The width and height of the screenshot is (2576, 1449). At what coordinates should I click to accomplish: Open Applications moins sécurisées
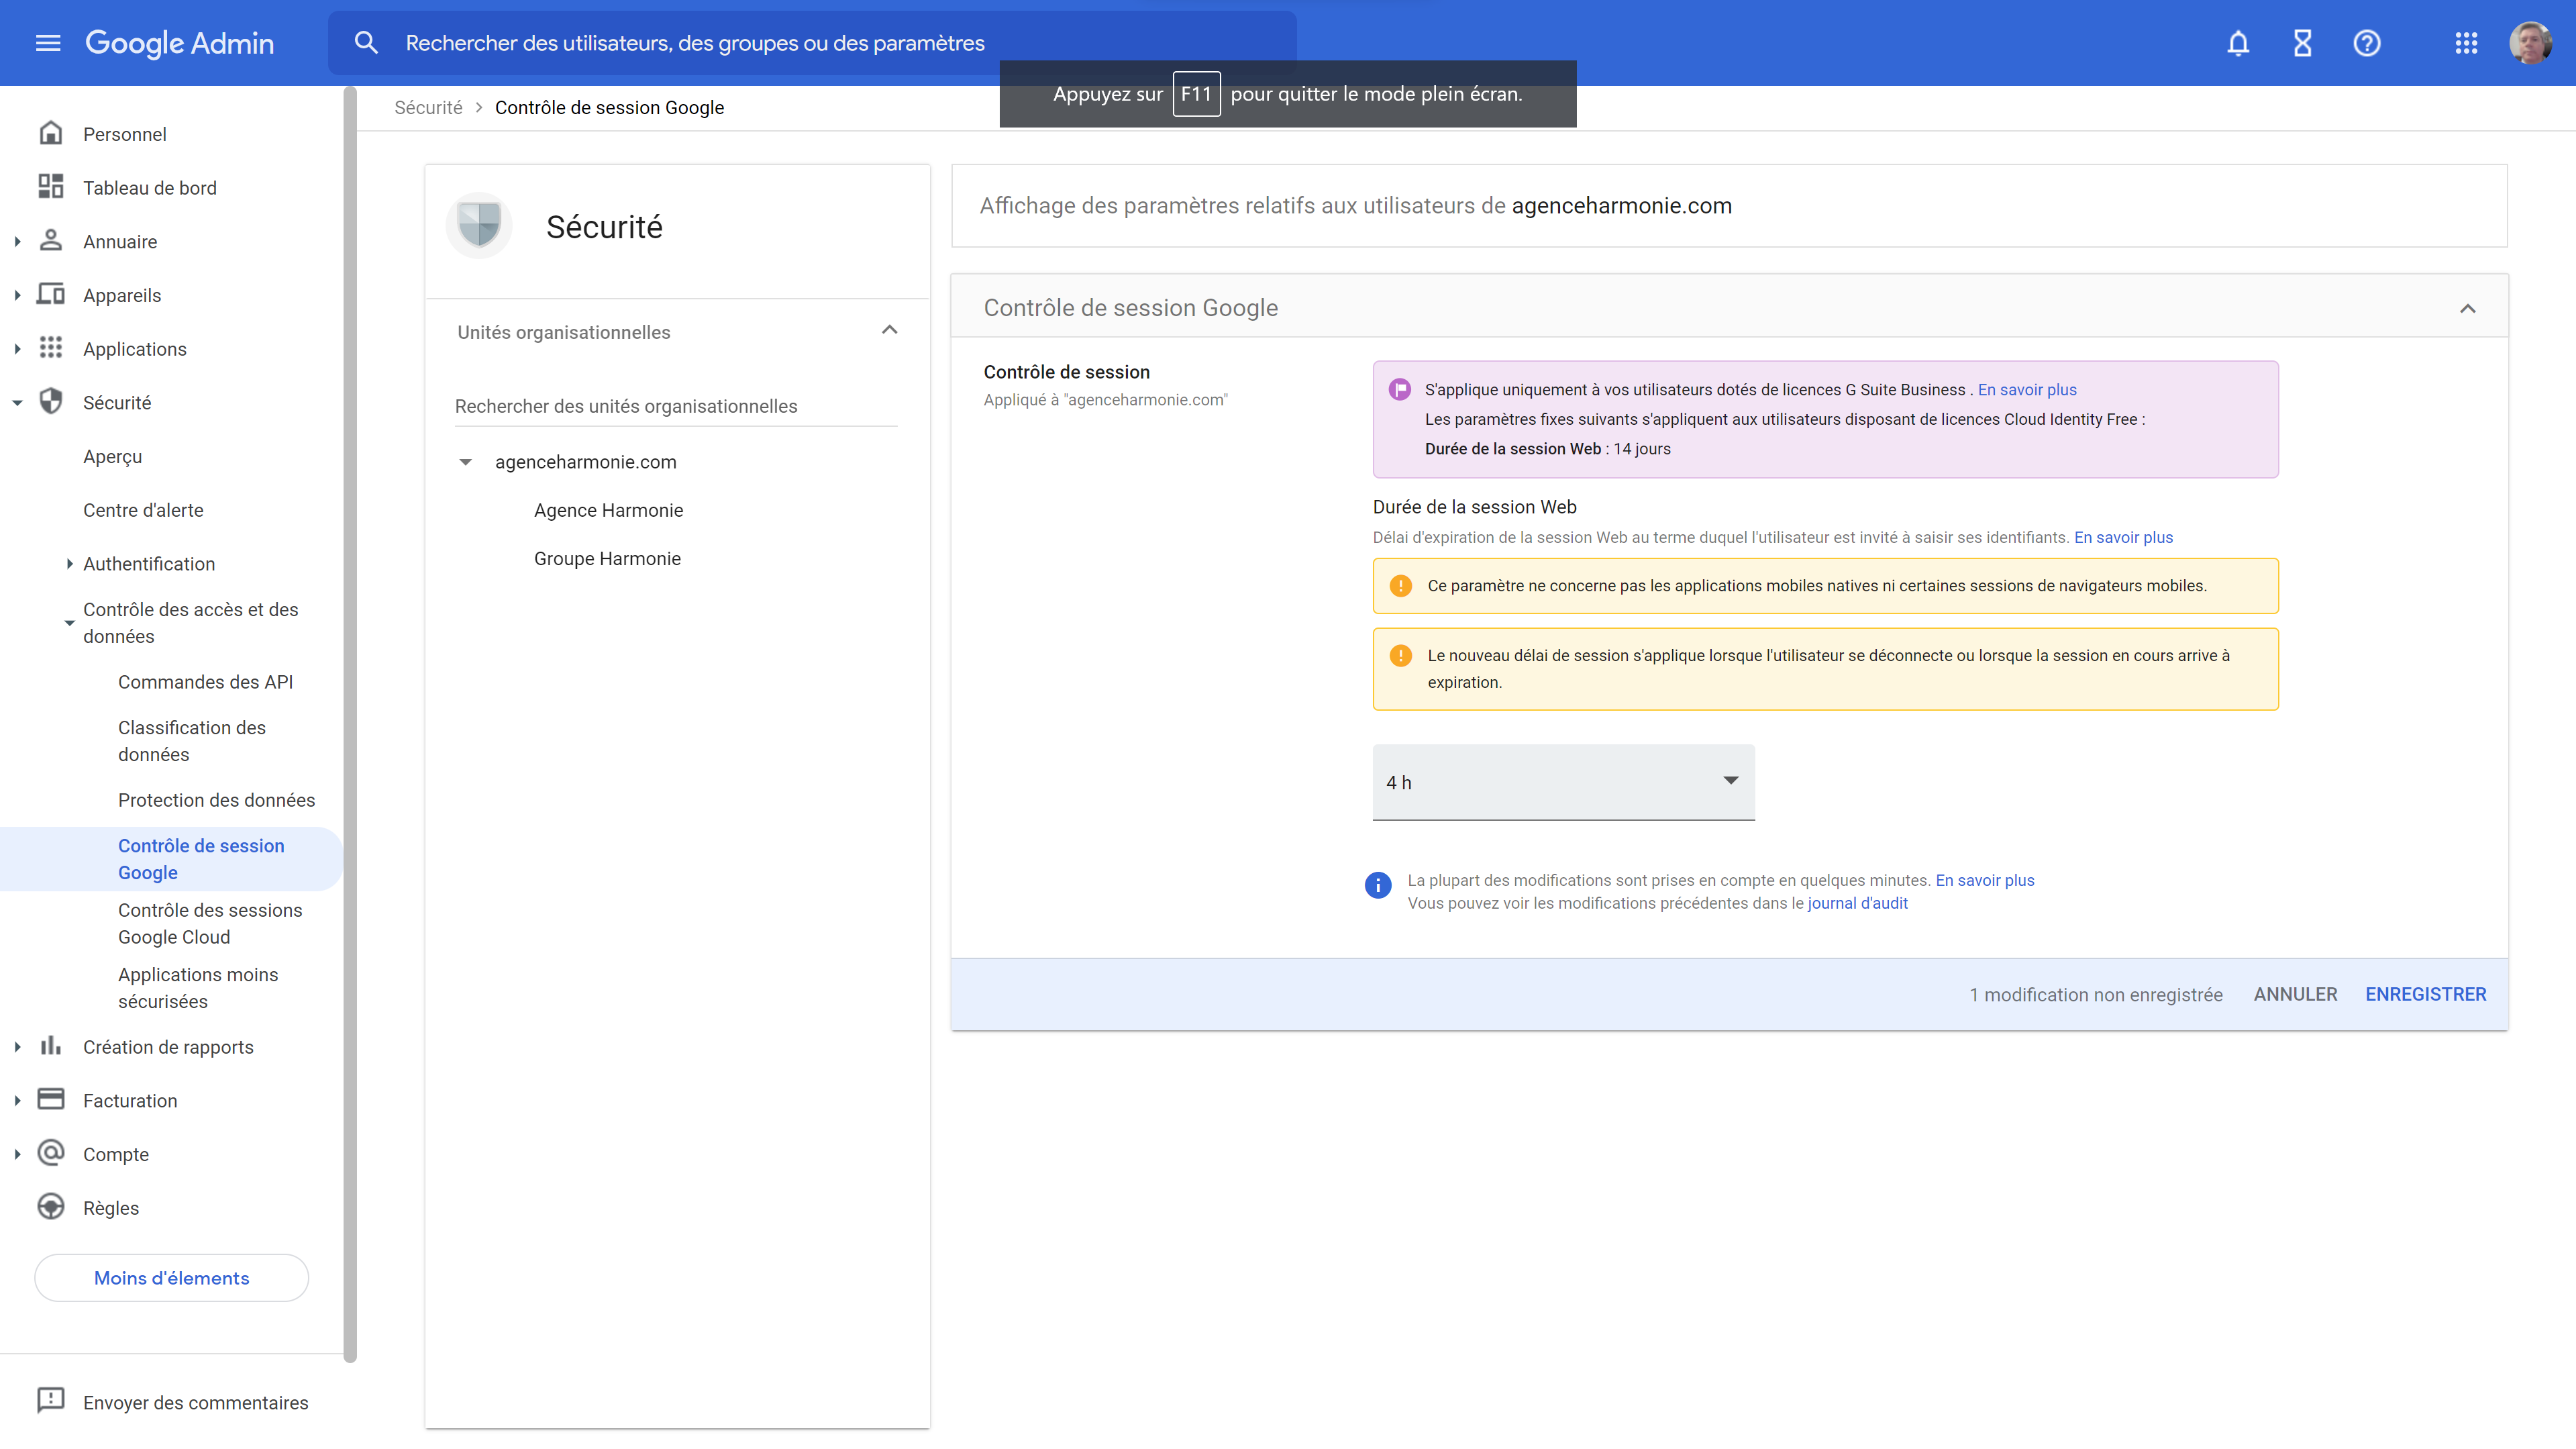[x=198, y=988]
